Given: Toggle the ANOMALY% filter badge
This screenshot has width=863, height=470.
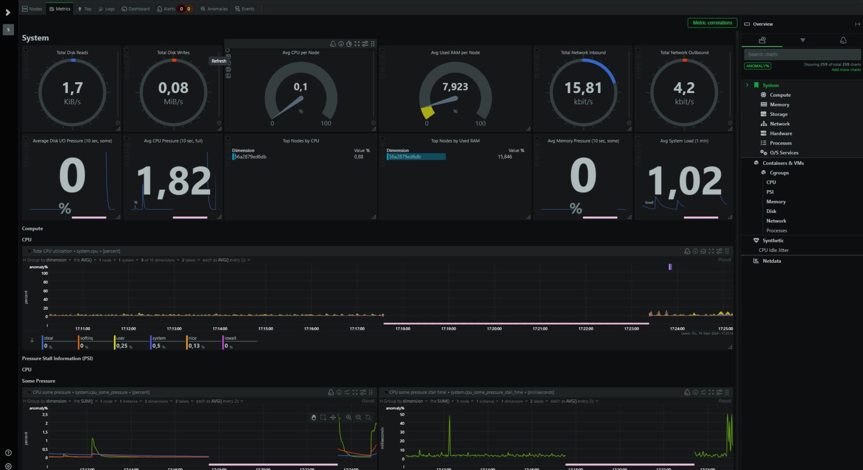Looking at the screenshot, I should pos(757,66).
